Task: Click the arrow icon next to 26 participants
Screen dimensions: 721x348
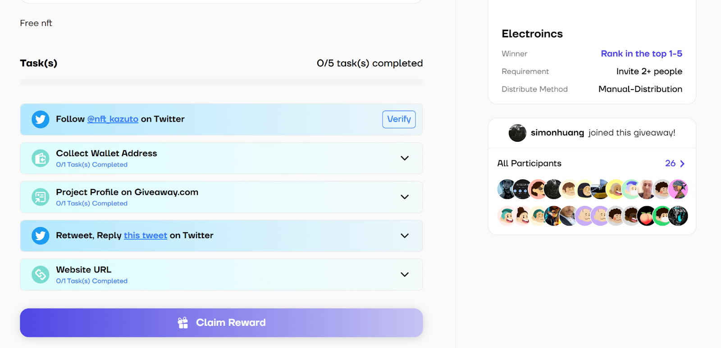Action: coord(682,163)
